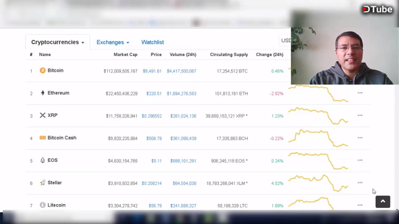The height and width of the screenshot is (224, 399).
Task: Sort by Volume (24h) column header
Action: [x=183, y=55]
